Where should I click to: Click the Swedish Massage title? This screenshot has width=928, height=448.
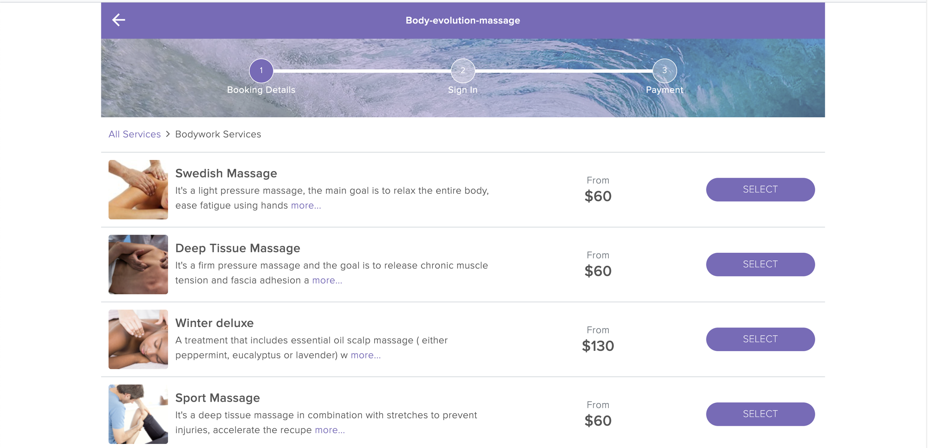(226, 173)
